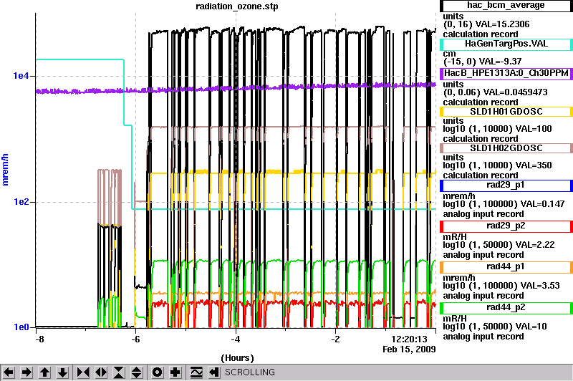Click the mrem/h y-axis label

click(5, 170)
